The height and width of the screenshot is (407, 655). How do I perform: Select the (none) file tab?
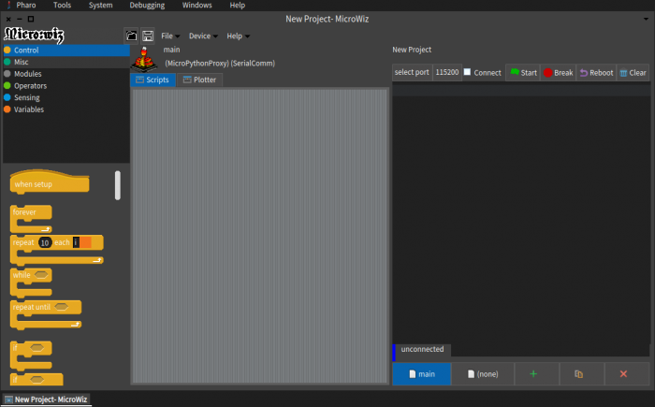pos(483,374)
